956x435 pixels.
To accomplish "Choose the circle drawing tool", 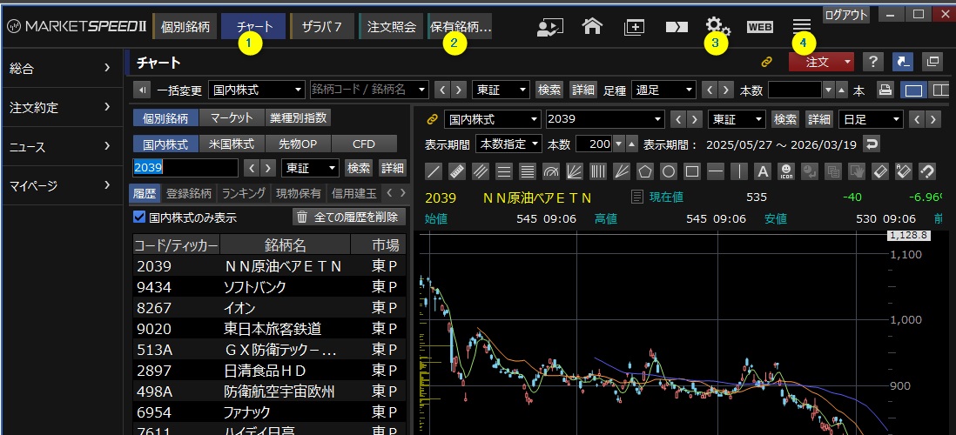I will 668,171.
